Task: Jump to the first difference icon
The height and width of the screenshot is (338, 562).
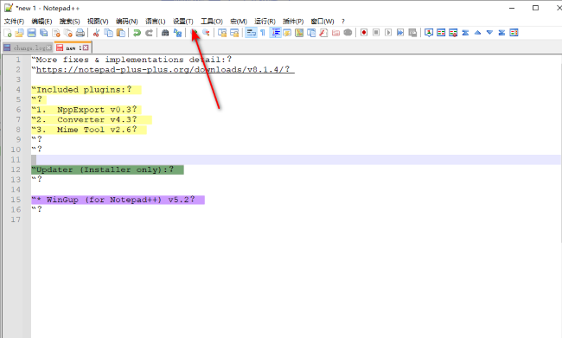Action: [x=465, y=33]
